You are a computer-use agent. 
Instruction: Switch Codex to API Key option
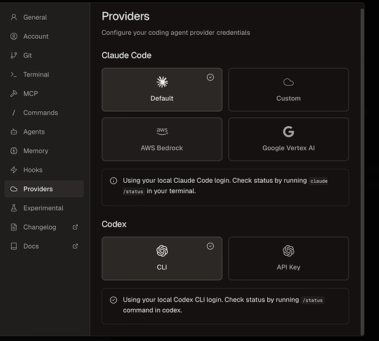click(288, 258)
